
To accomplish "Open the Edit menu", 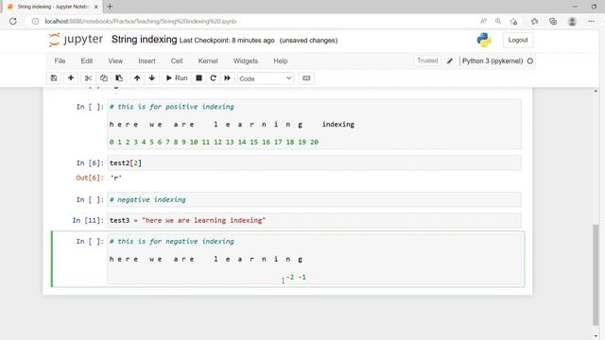I will pos(87,60).
